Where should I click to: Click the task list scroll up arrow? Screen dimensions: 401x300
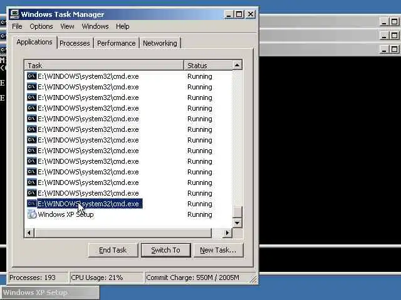click(x=237, y=65)
